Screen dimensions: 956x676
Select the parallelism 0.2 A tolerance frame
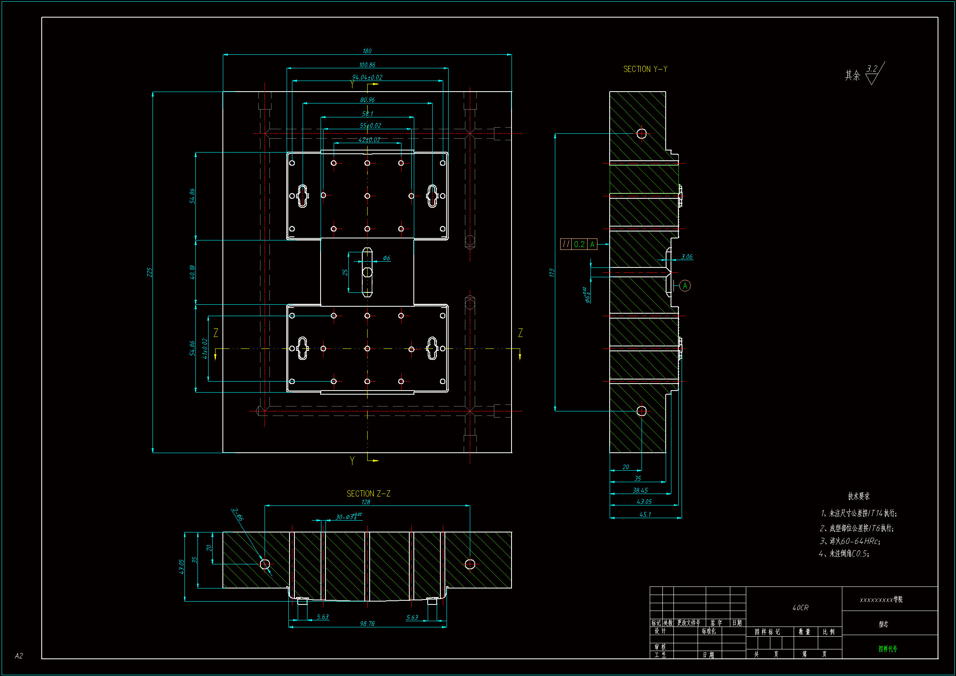point(579,245)
